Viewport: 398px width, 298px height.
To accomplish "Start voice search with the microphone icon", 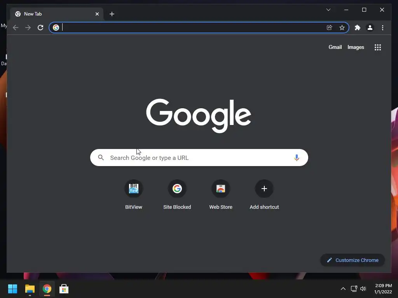I will (296, 158).
